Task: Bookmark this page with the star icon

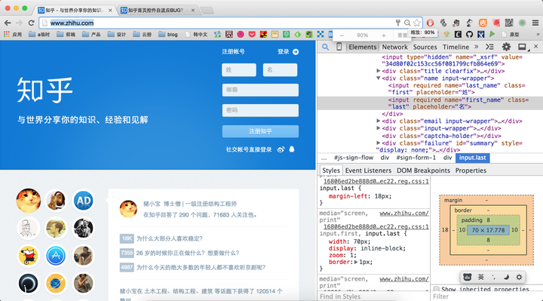Action: click(x=417, y=23)
